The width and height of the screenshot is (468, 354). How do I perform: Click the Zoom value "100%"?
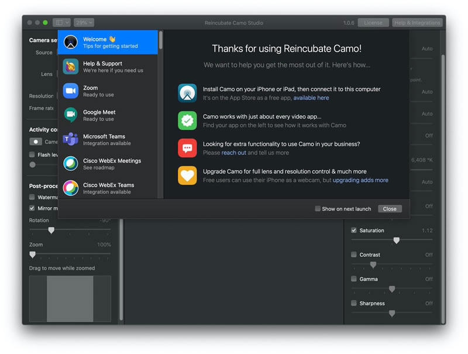pos(104,245)
